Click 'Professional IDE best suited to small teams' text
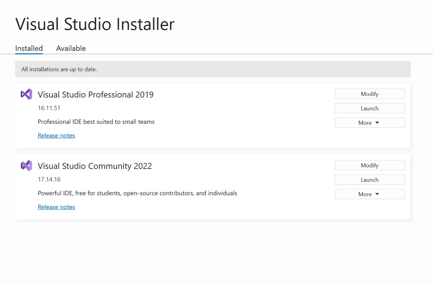The height and width of the screenshot is (285, 433). tap(96, 122)
